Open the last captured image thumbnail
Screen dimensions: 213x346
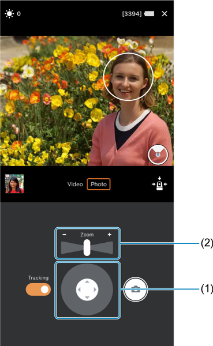(14, 184)
